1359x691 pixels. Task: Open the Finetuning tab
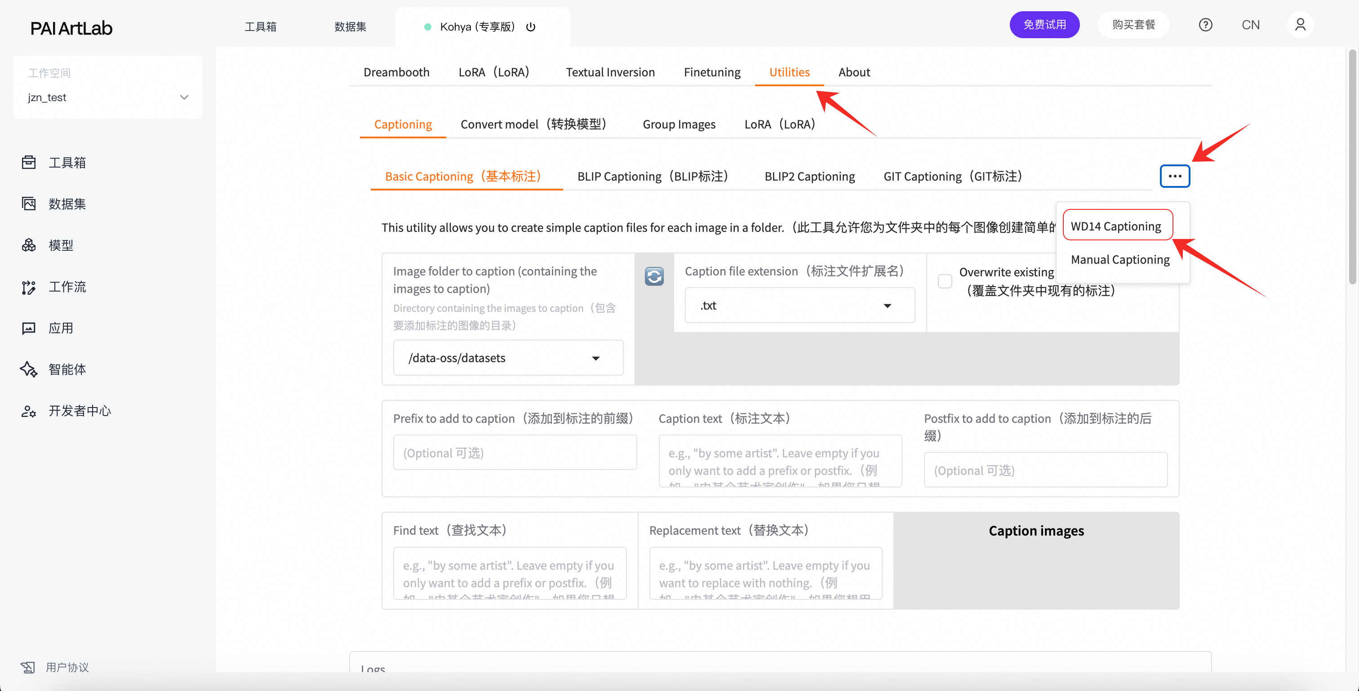(x=712, y=72)
